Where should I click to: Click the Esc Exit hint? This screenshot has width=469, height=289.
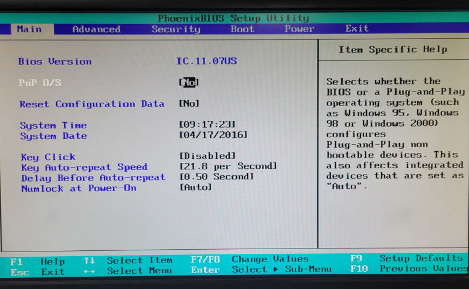coord(38,272)
